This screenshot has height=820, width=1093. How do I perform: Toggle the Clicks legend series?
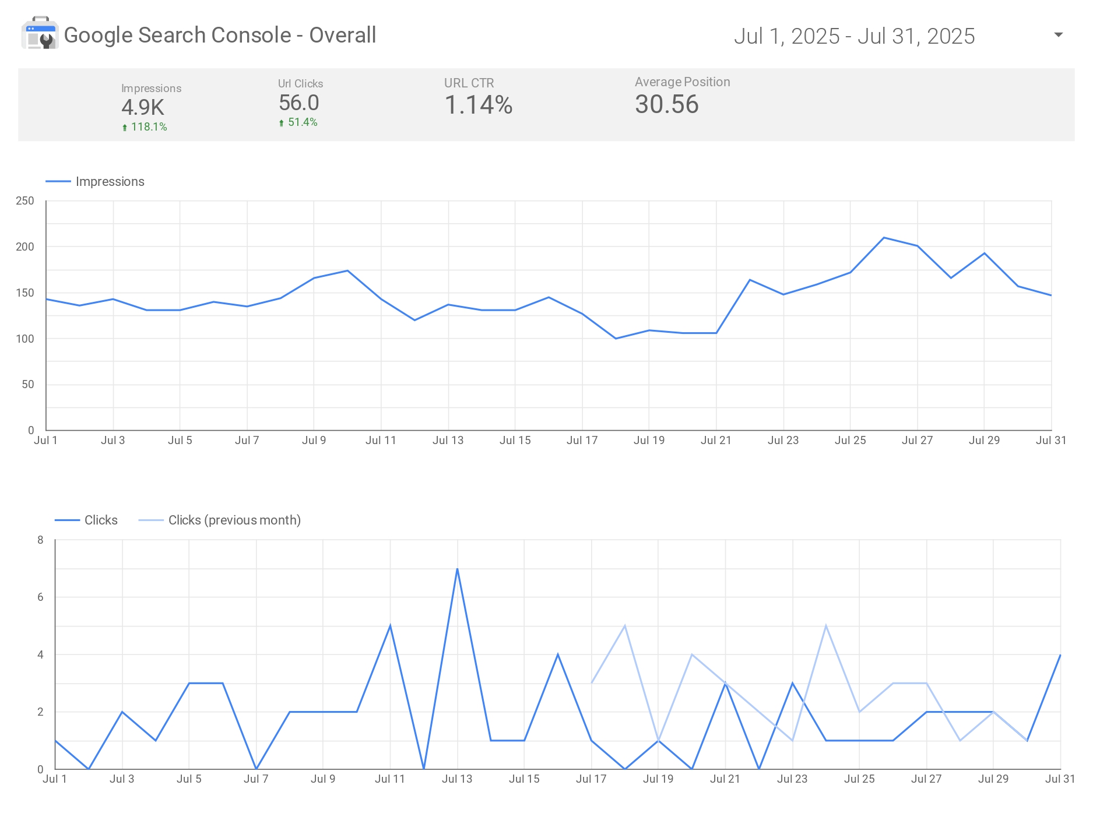click(86, 520)
